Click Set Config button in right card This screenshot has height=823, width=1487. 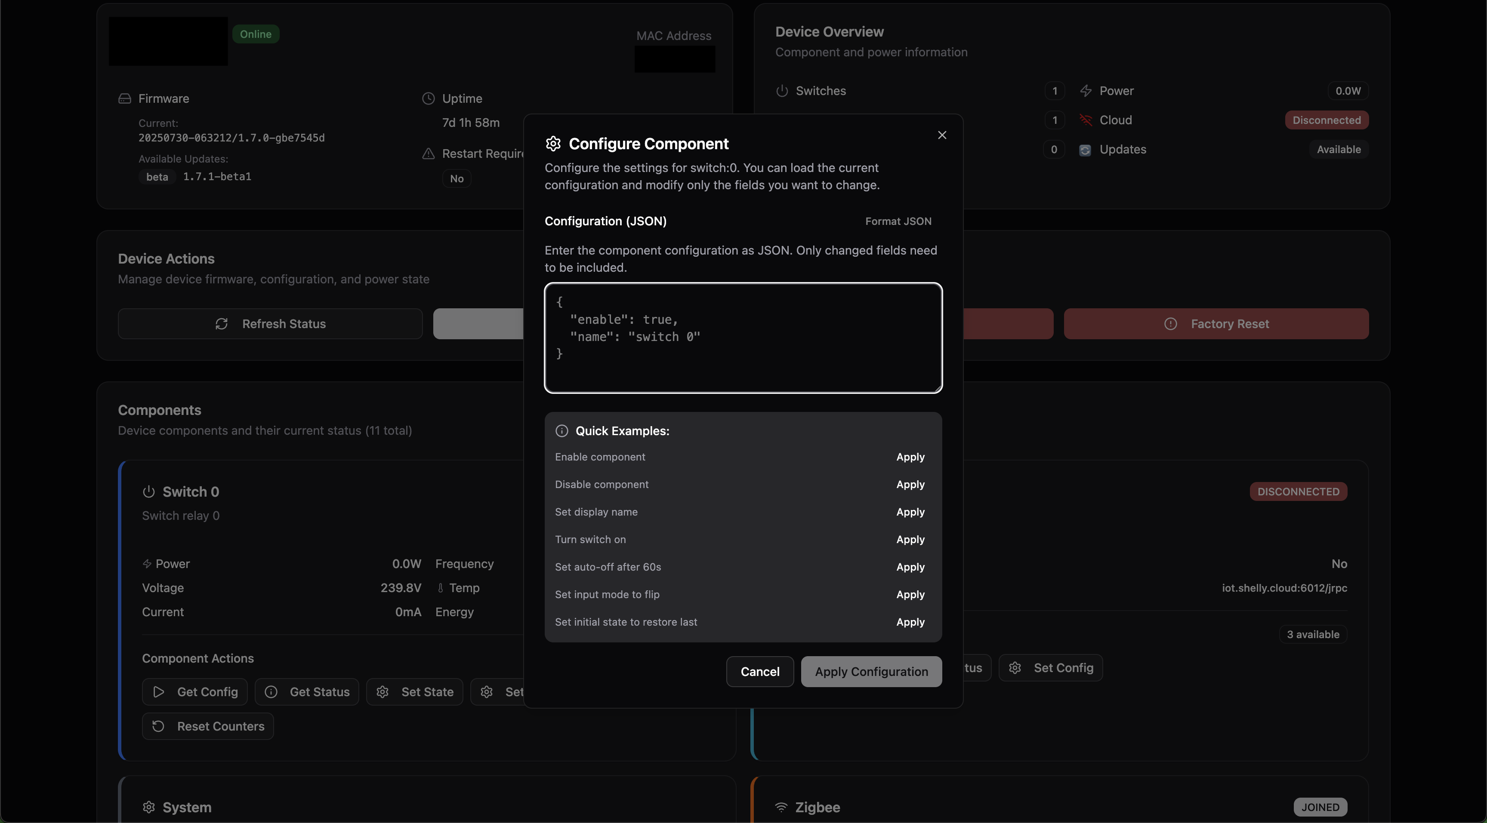(1051, 668)
